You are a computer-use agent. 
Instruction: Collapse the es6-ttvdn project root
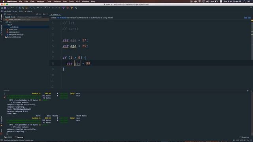(x=4, y=17)
